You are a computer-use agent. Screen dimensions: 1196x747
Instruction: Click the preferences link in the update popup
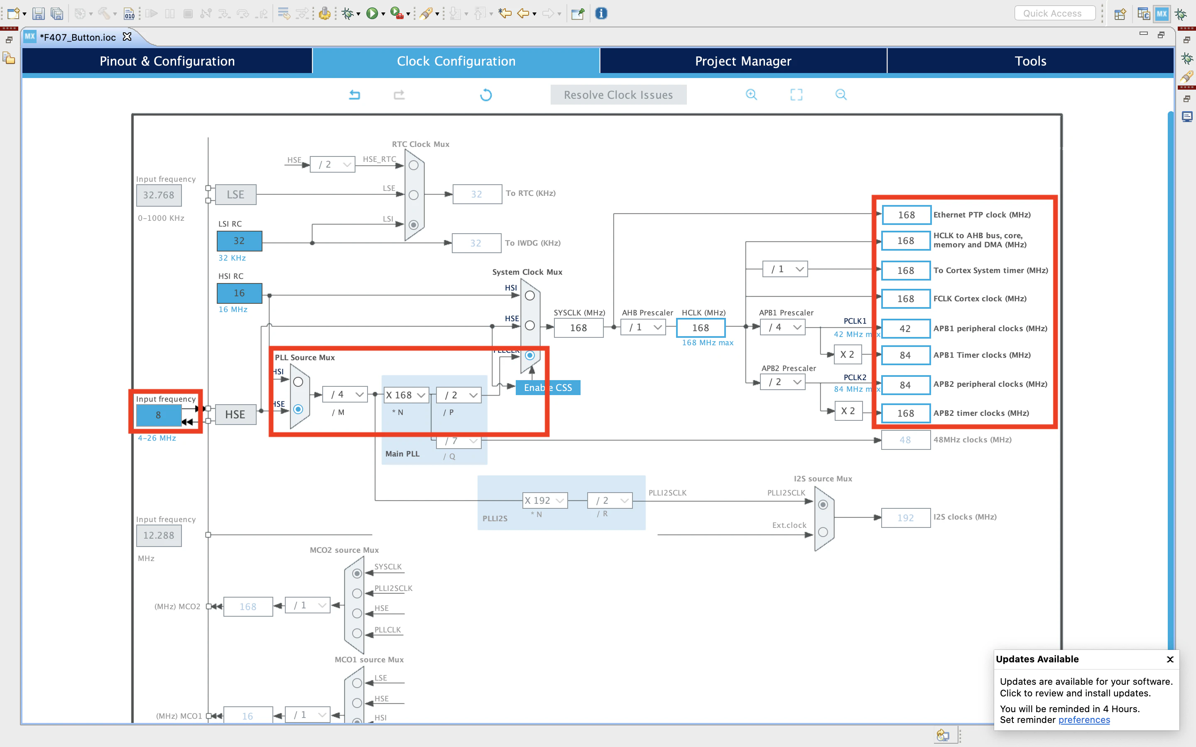coord(1084,720)
